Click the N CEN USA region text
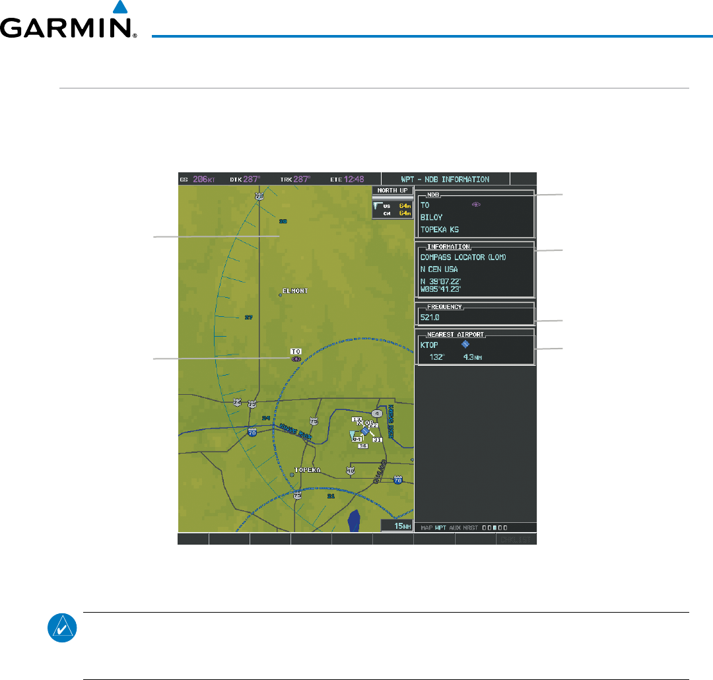713x680 pixels. point(439,269)
